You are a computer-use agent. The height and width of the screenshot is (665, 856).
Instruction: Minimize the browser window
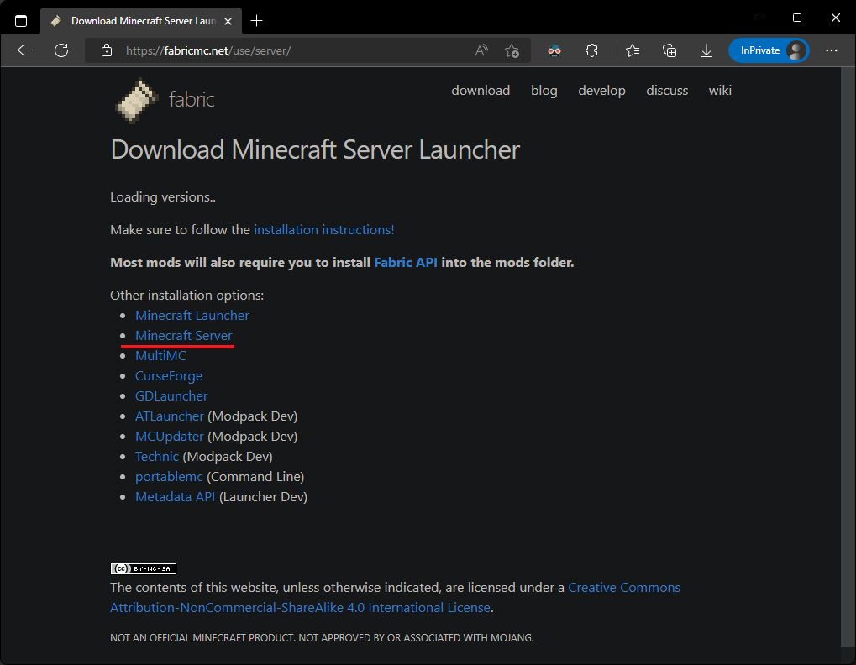759,18
